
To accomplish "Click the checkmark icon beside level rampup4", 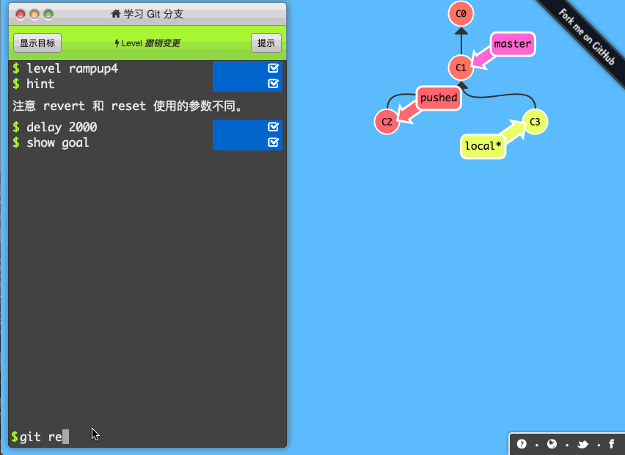I will point(273,68).
